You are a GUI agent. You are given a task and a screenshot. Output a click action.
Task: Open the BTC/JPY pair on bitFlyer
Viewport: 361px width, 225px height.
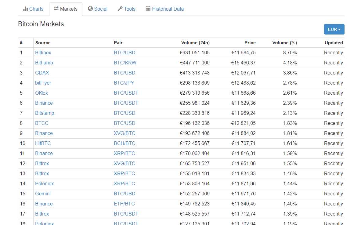coord(124,83)
